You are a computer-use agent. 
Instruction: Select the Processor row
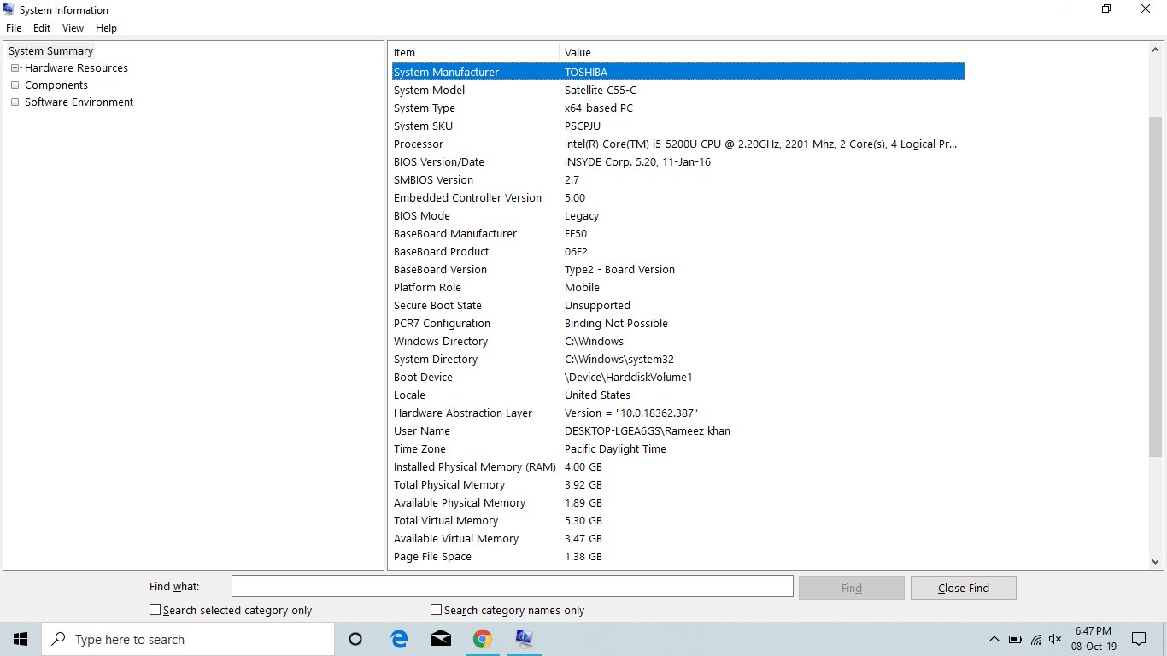pos(677,144)
